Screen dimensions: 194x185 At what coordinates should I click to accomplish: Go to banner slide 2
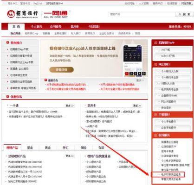click(131, 74)
